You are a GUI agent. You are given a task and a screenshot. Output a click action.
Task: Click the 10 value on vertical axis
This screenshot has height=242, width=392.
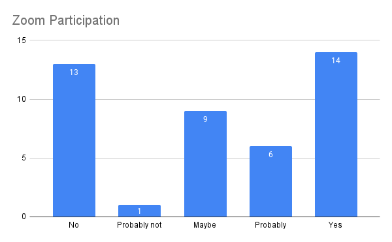point(22,99)
